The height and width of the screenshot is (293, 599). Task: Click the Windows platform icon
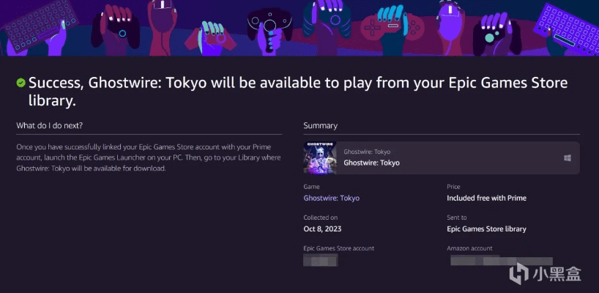567,158
